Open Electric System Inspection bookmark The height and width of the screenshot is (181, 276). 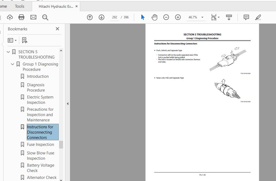click(x=40, y=100)
